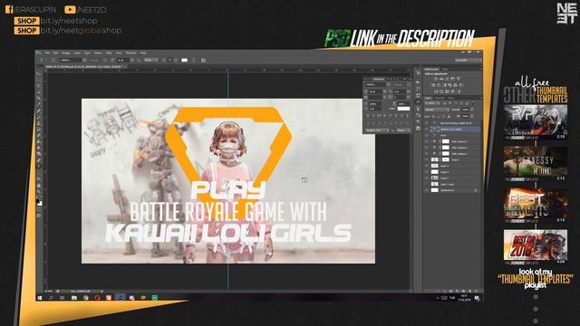This screenshot has height=326, width=580.
Task: Open anti-aliasing dropdown in options bar
Action: pos(150,60)
